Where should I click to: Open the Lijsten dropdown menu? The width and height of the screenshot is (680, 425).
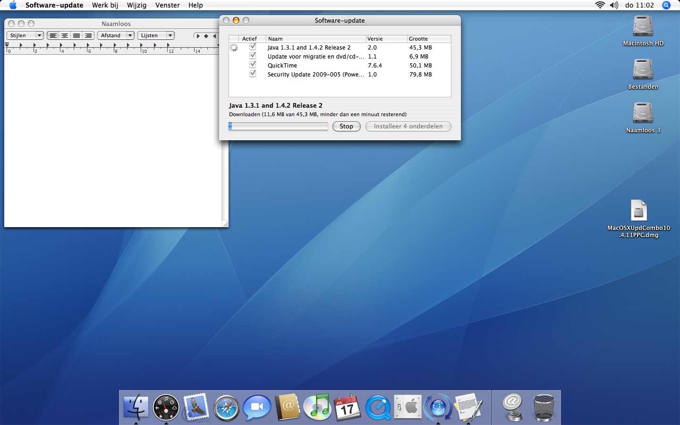[156, 35]
